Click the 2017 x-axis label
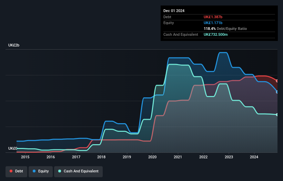283x181 pixels. point(76,157)
